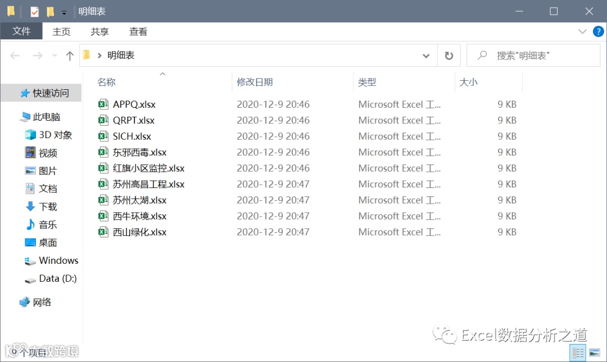The width and height of the screenshot is (607, 362).
Task: Switch to details view in status bar
Action: (x=578, y=352)
